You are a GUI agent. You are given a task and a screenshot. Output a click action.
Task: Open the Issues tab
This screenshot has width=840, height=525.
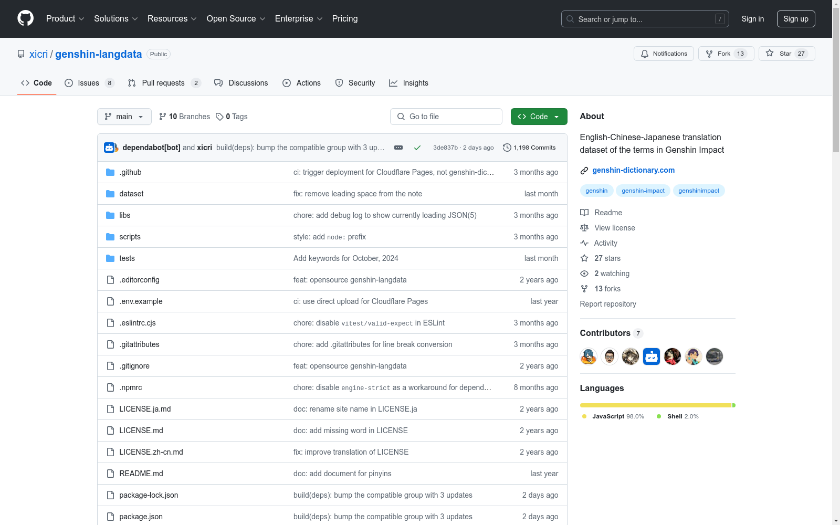(89, 83)
